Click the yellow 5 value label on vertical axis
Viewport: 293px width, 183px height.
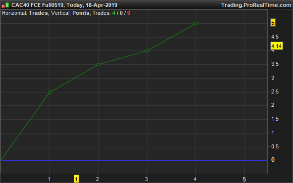[273, 23]
